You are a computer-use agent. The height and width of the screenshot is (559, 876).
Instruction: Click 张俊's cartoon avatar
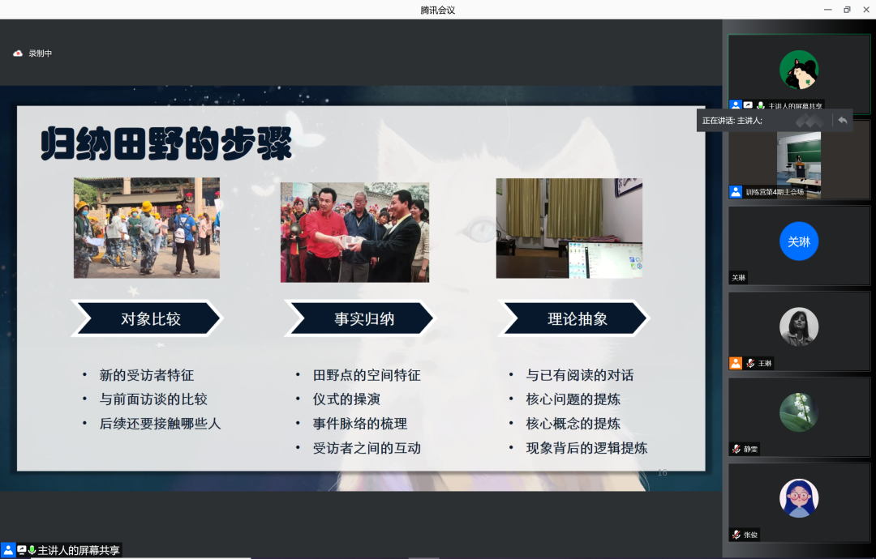click(x=798, y=497)
